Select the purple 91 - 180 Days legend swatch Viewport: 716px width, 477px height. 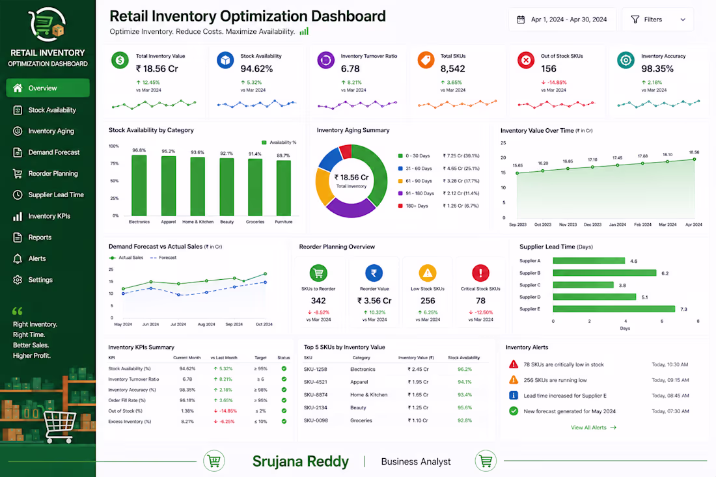coord(400,193)
